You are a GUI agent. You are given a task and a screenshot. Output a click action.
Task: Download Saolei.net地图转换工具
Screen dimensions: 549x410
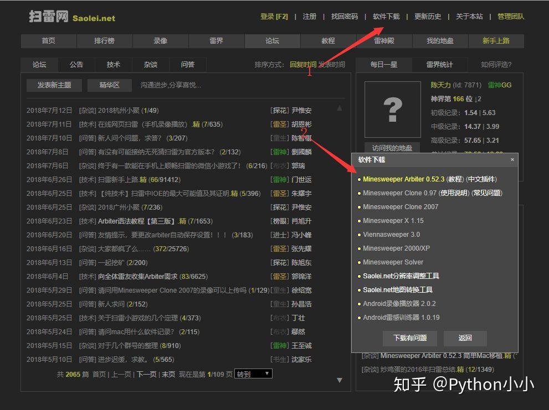point(398,290)
